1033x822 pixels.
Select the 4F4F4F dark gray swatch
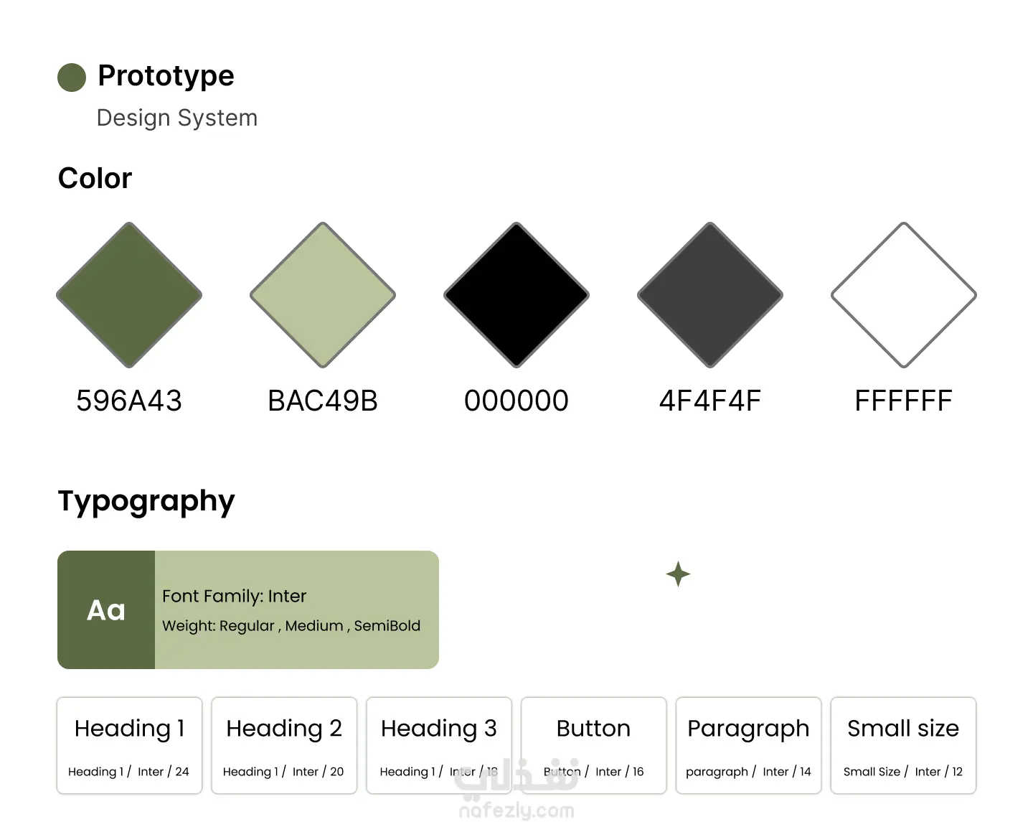[x=710, y=295]
